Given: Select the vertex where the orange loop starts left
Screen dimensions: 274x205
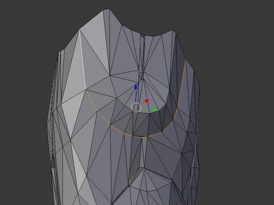Looking at the screenshot, I should click(86, 90).
